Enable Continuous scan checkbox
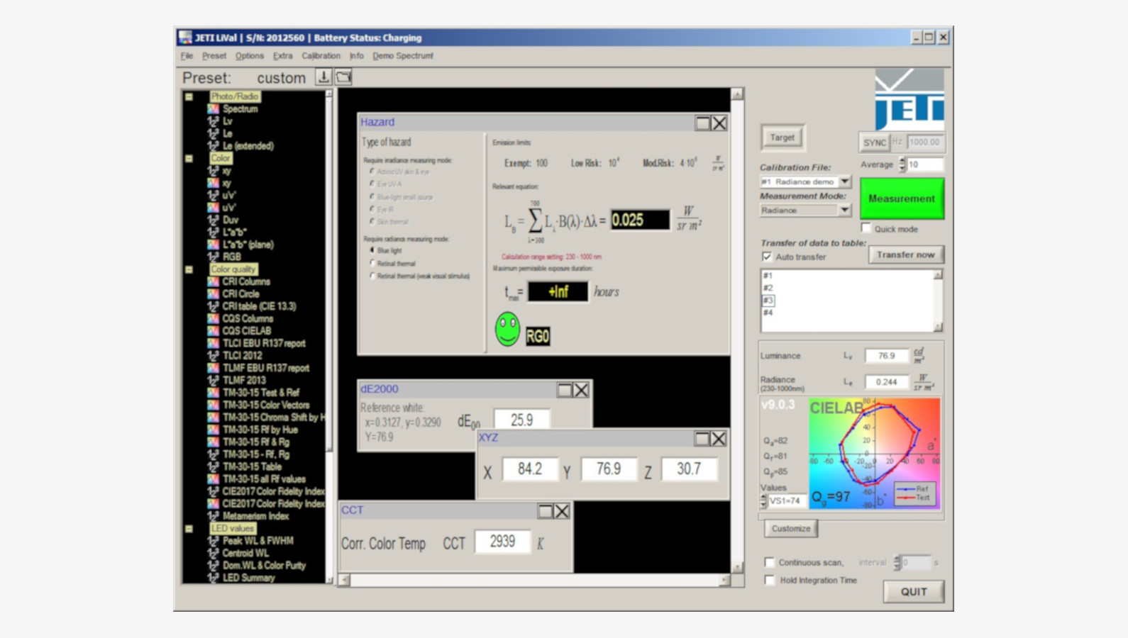Image resolution: width=1128 pixels, height=638 pixels. coord(769,562)
